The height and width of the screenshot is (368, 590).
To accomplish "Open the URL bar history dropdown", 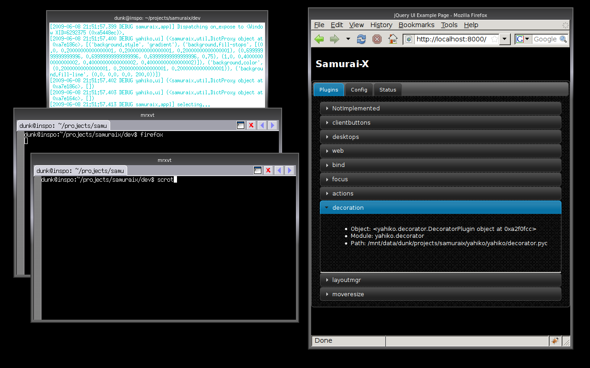I will point(505,40).
